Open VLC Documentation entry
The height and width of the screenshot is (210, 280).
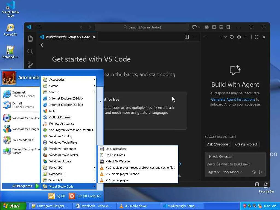[x=138, y=149]
